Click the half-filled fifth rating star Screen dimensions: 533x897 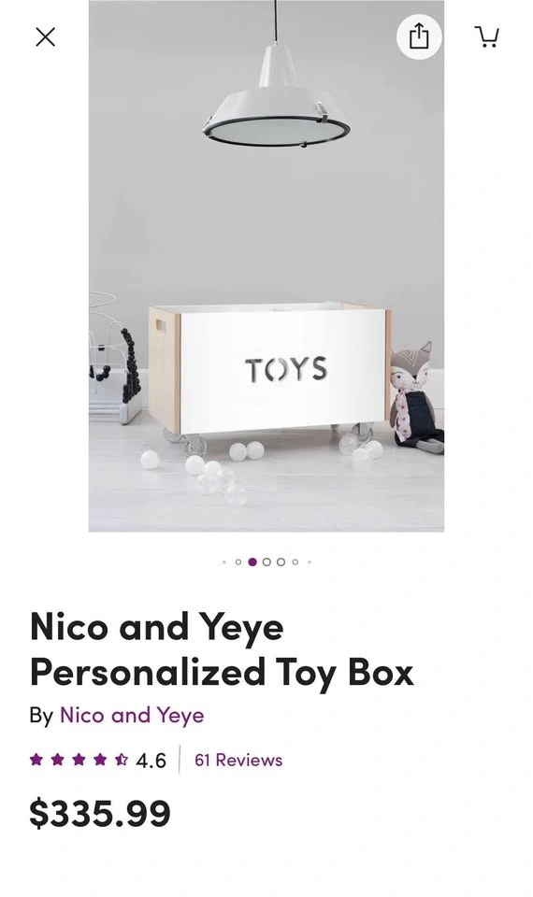[x=121, y=760]
